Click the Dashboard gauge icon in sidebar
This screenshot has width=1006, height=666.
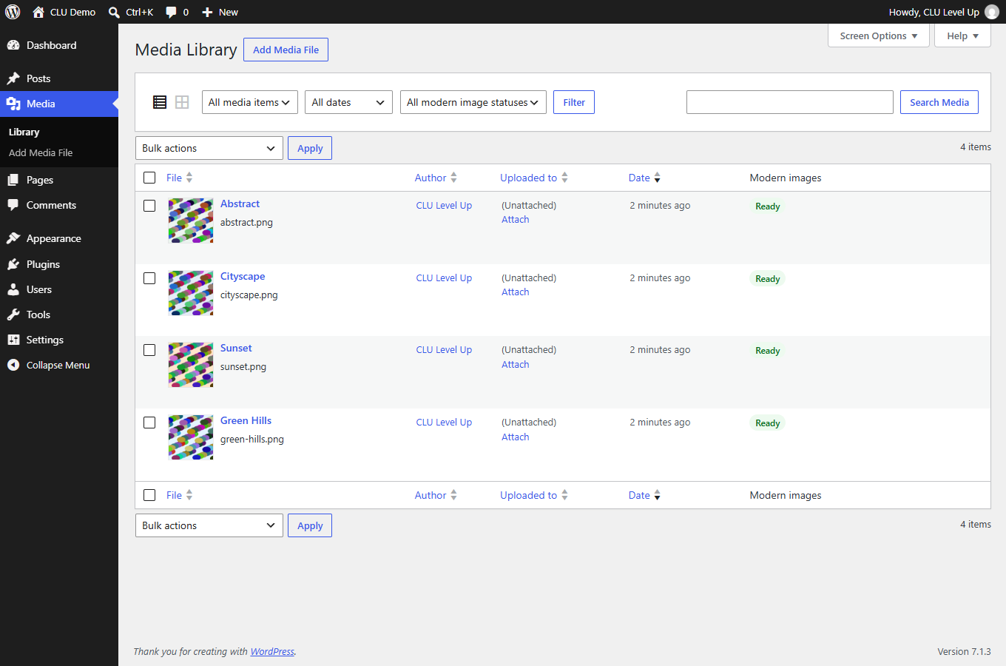point(13,45)
